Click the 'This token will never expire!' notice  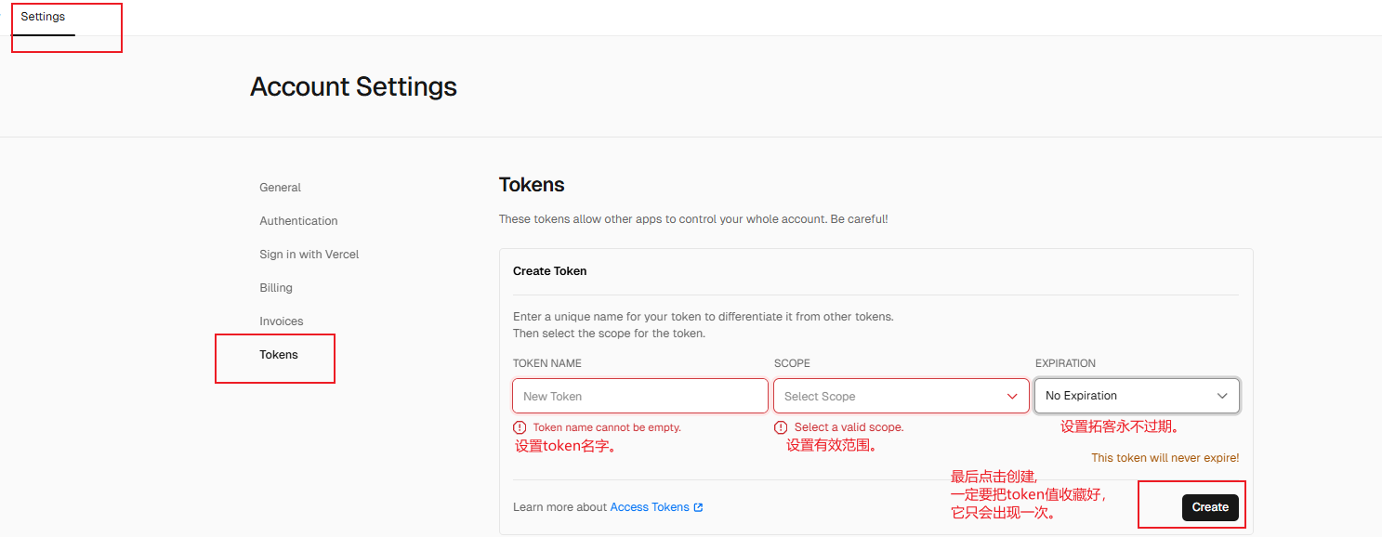pos(1165,458)
